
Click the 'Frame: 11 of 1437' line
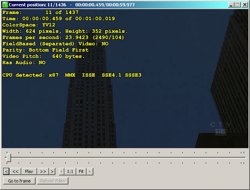[40, 12]
